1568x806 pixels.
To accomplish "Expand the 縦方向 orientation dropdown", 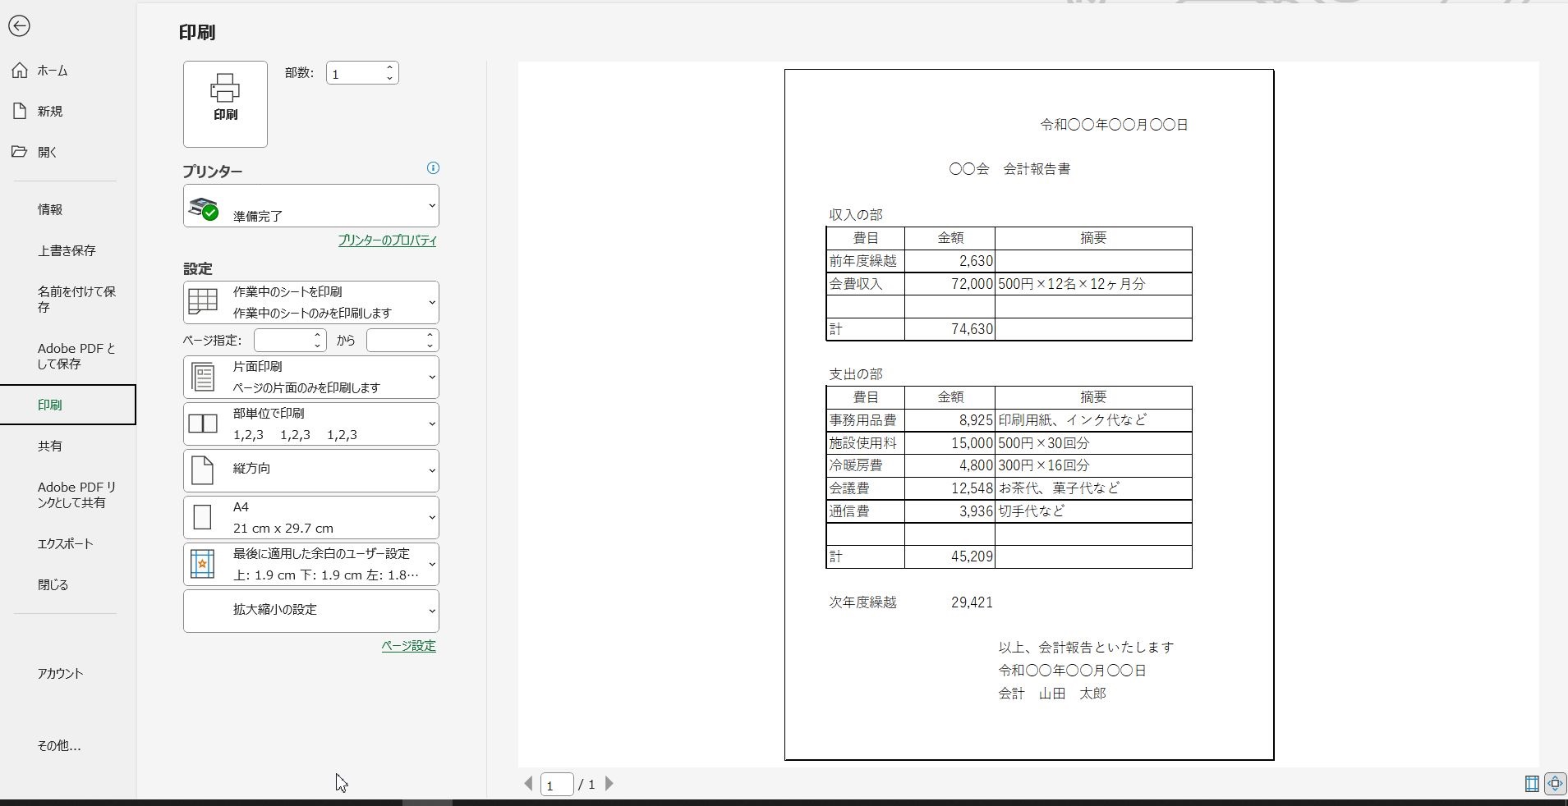I will (310, 470).
